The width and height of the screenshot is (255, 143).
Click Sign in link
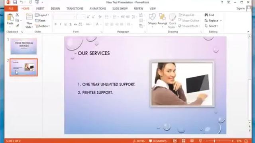click(240, 8)
